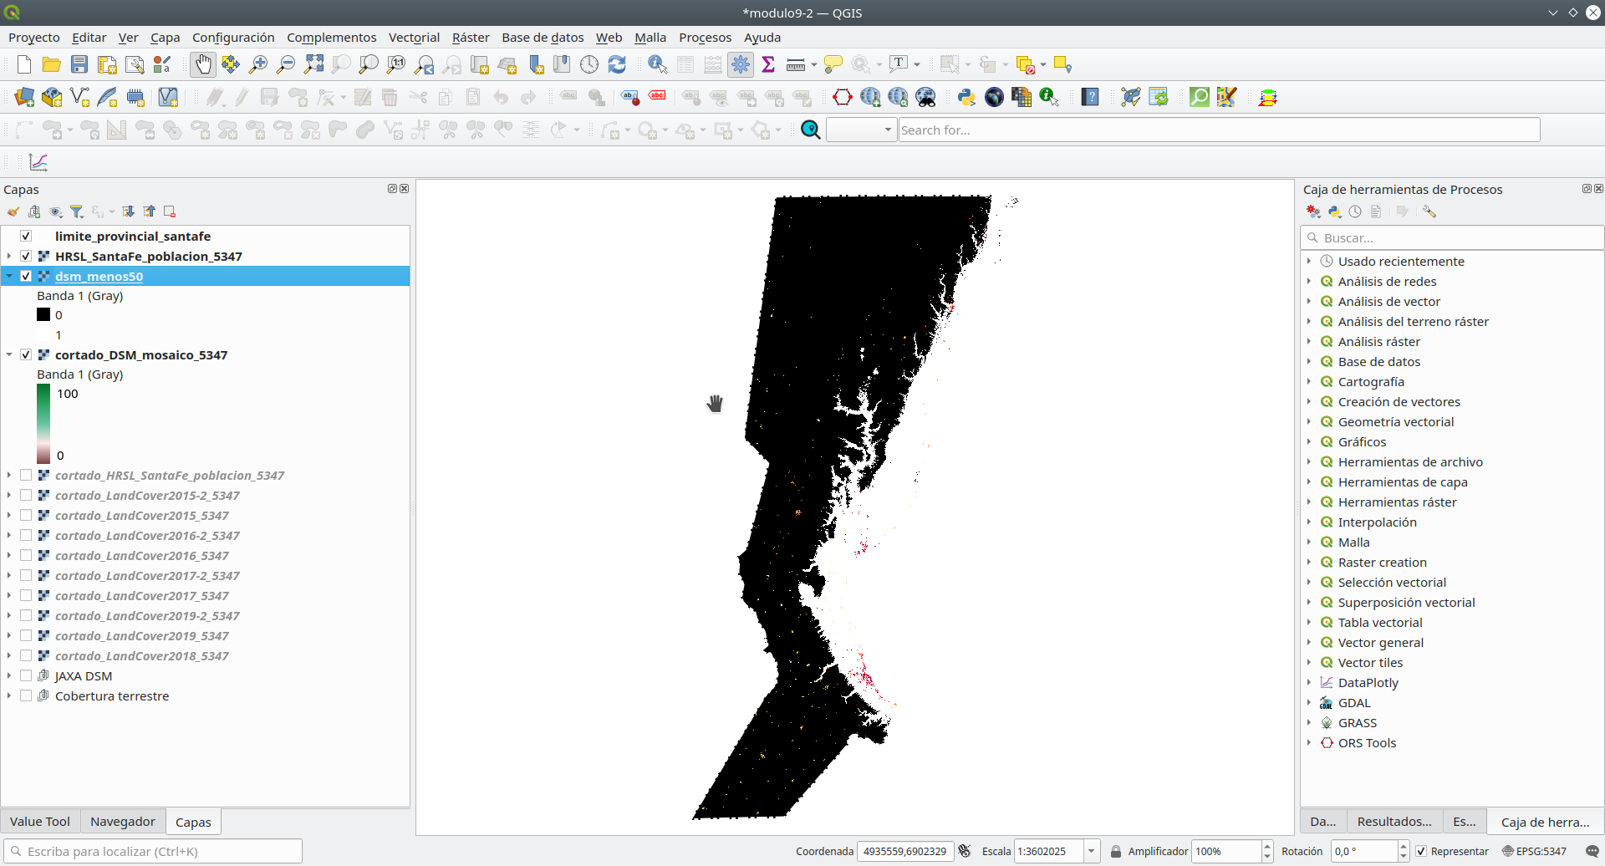
Task: Switch to the Navegador tab
Action: (x=123, y=821)
